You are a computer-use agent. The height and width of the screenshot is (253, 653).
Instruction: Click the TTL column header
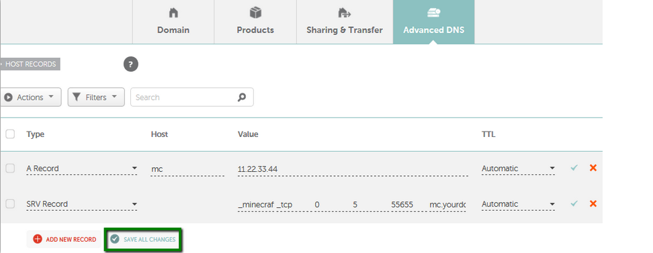point(488,134)
